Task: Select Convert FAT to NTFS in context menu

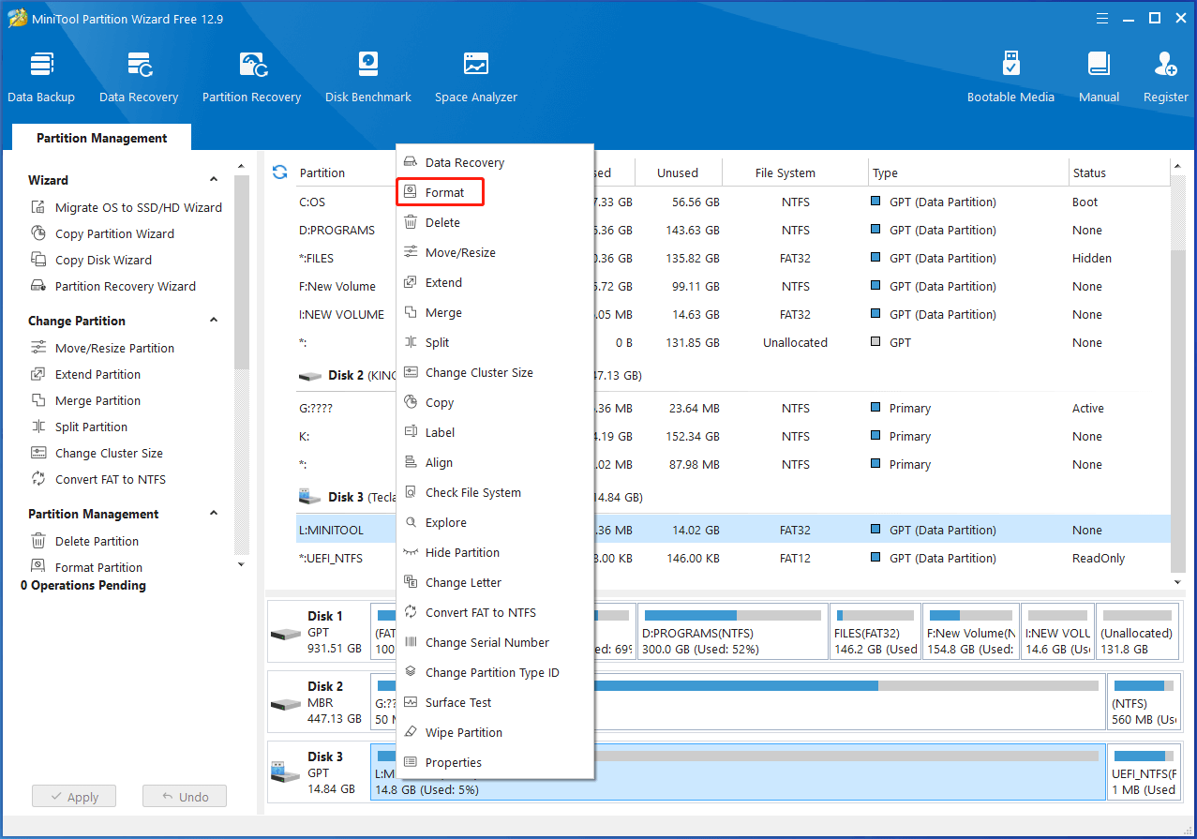Action: (x=495, y=612)
